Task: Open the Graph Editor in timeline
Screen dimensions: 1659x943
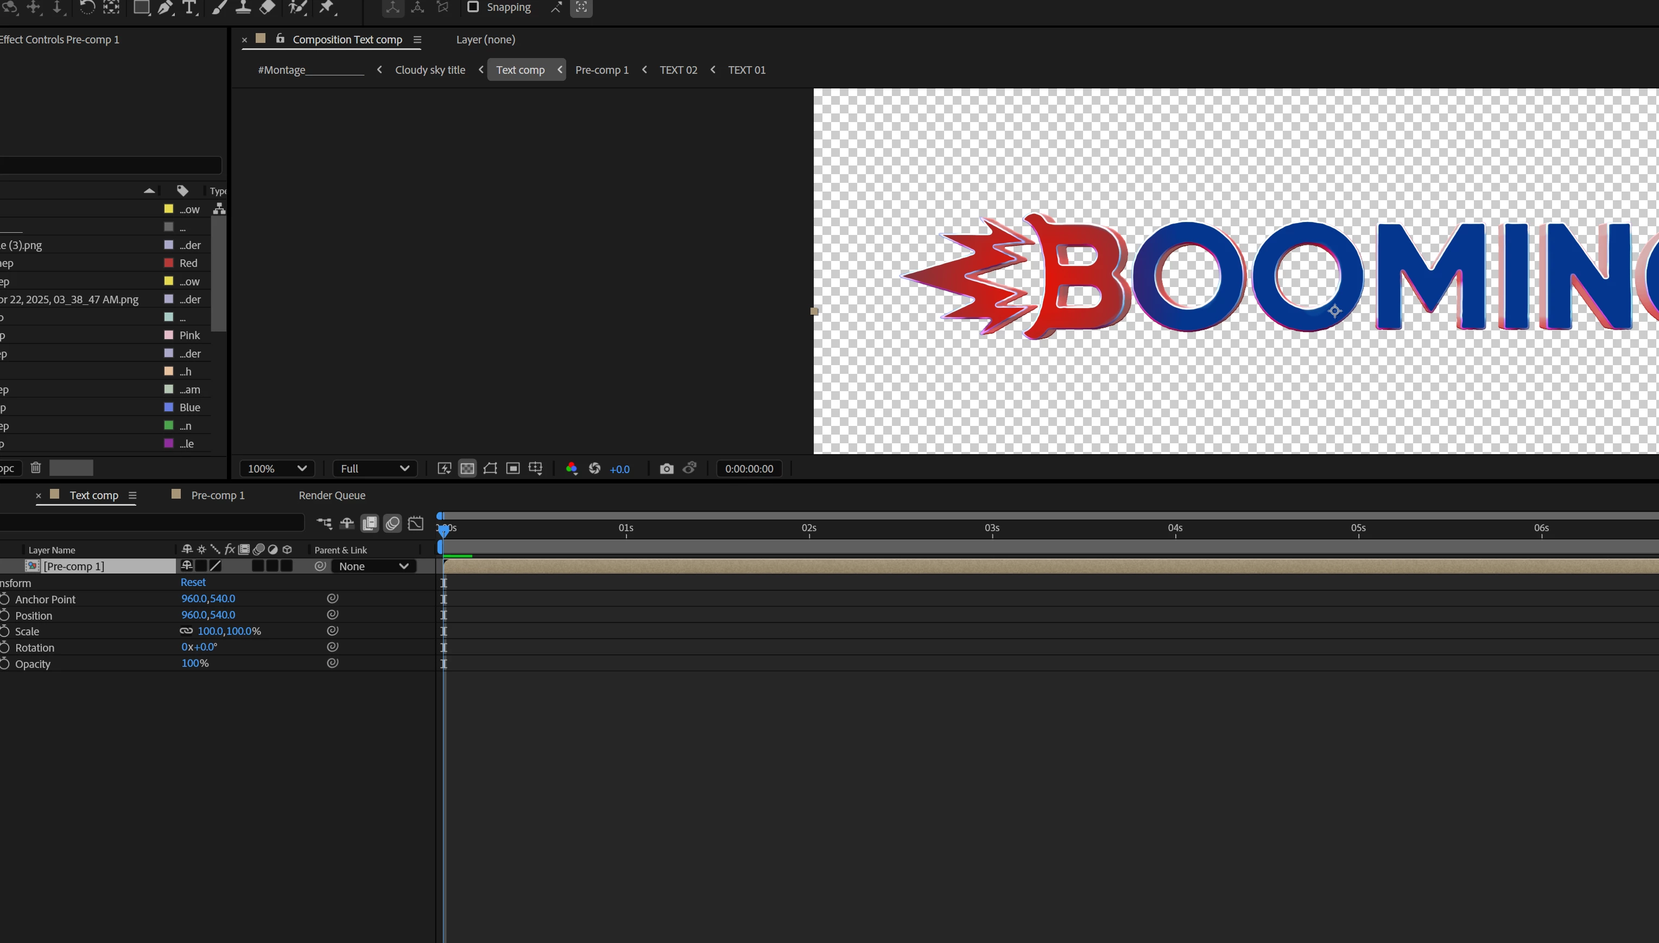Action: (x=415, y=523)
